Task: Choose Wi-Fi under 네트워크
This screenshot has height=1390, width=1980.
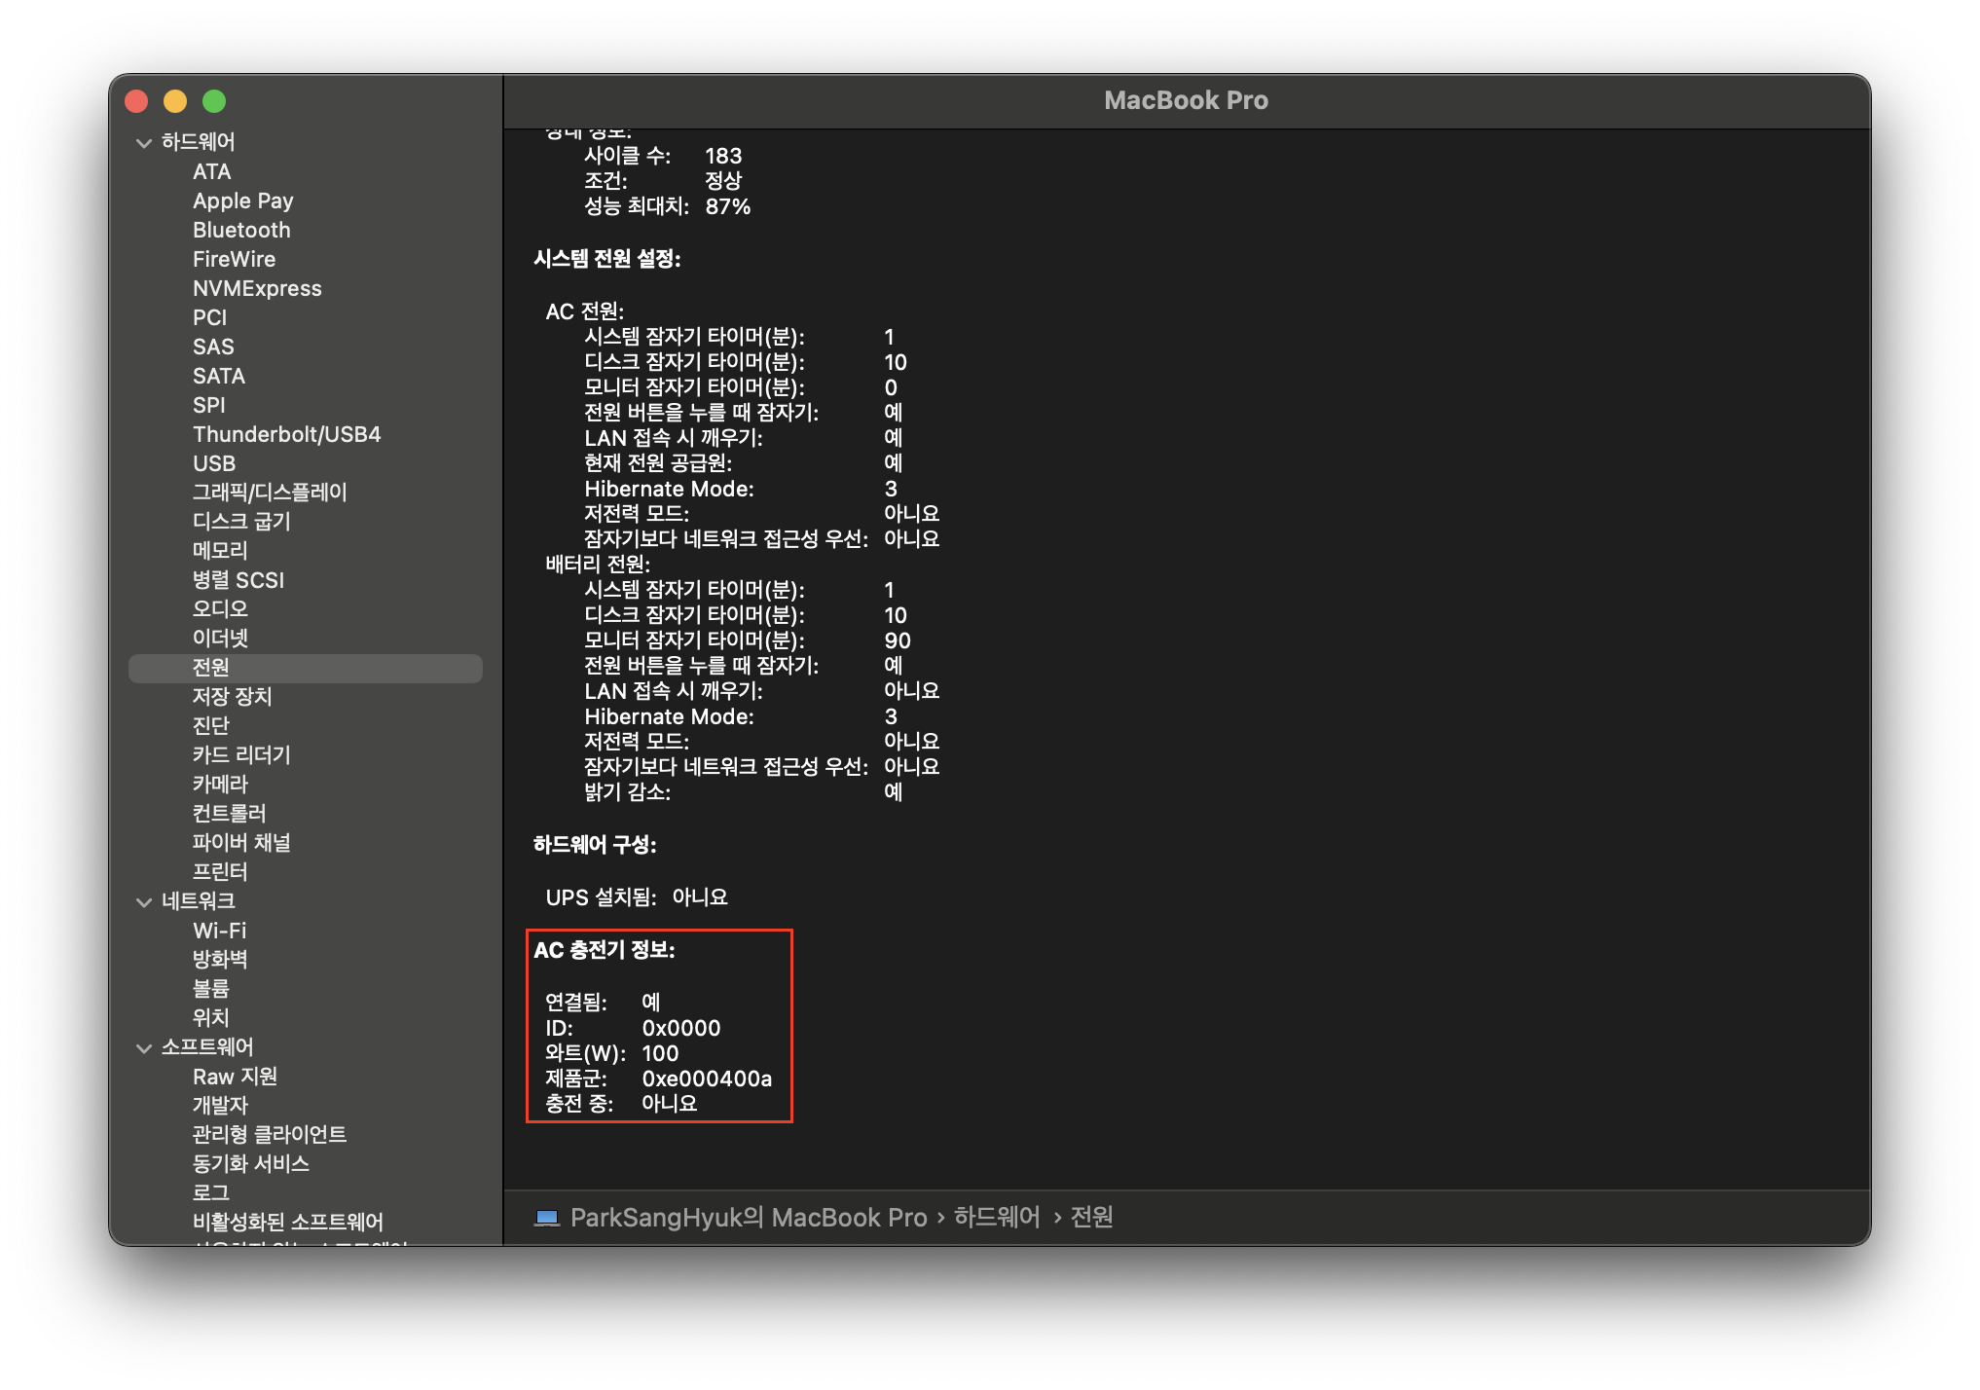Action: [219, 931]
